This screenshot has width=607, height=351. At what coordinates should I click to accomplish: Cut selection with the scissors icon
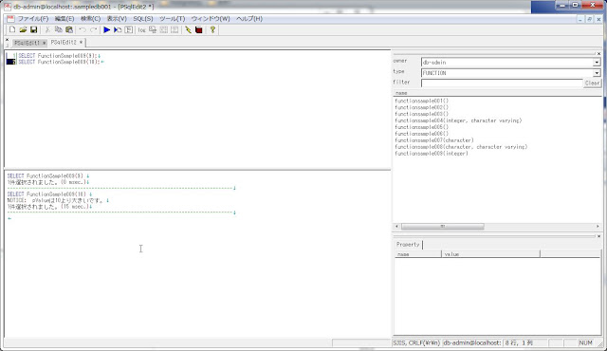[47, 29]
